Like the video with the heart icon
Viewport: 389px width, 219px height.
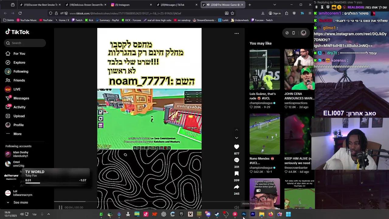[x=236, y=147]
